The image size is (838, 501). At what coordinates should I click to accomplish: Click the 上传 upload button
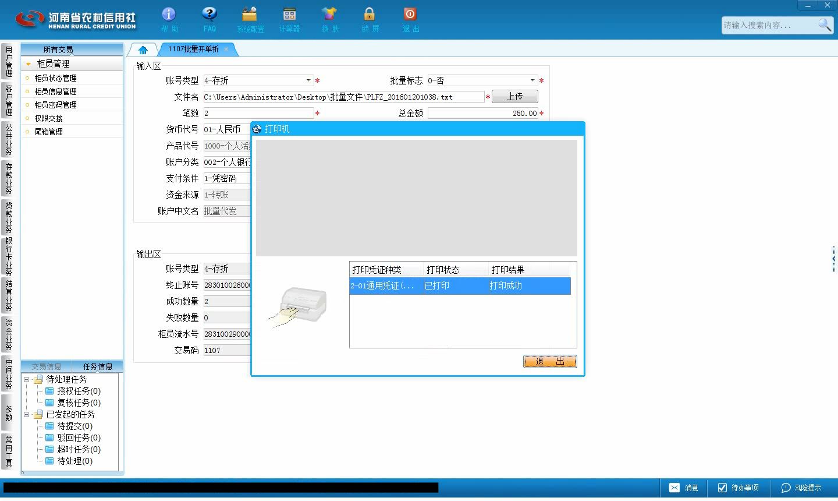tap(515, 96)
